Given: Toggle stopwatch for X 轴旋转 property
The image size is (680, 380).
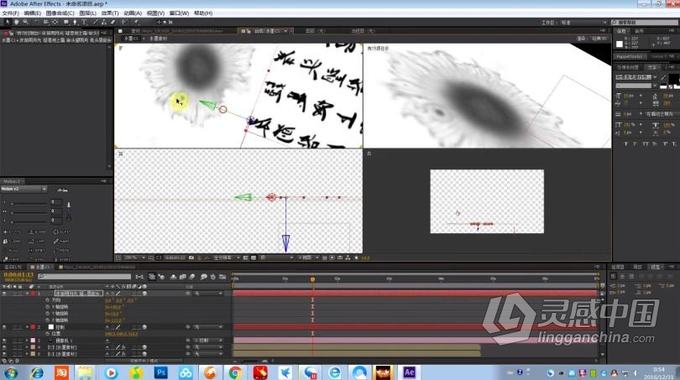Looking at the screenshot, I should click(x=48, y=307).
